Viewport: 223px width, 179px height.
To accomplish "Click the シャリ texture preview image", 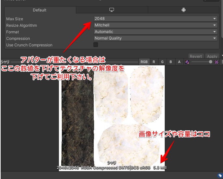I will (x=112, y=118).
